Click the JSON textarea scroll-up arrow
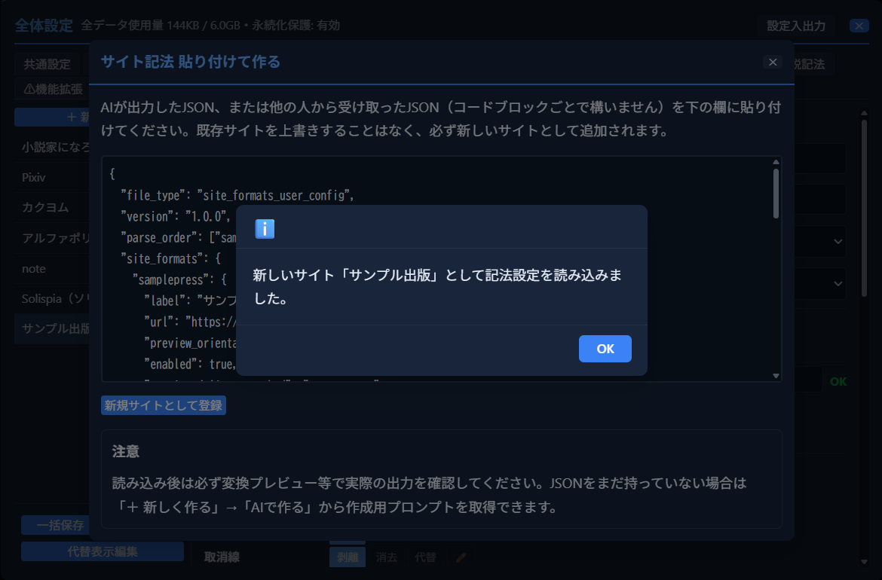Viewport: 882px width, 580px height. 776,162
